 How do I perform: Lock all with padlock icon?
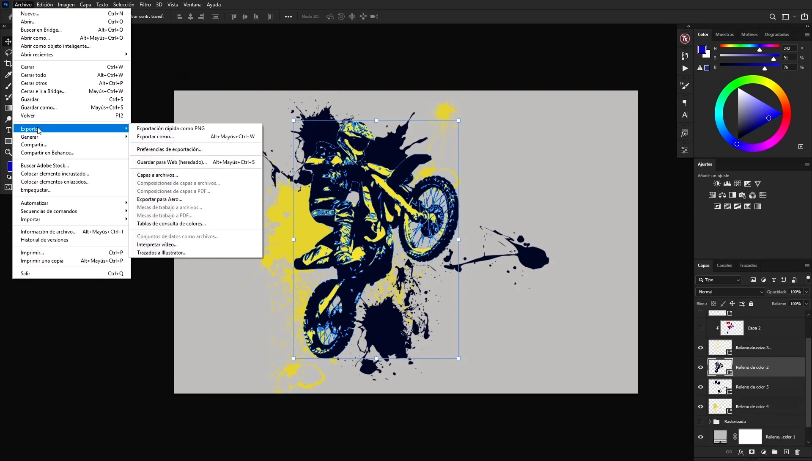point(751,304)
